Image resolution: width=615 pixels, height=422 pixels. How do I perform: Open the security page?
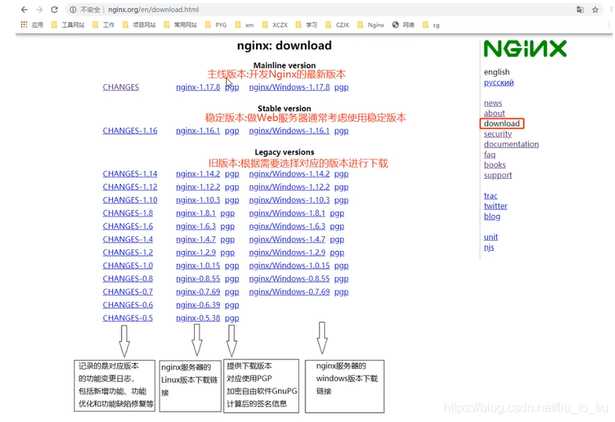coord(498,133)
